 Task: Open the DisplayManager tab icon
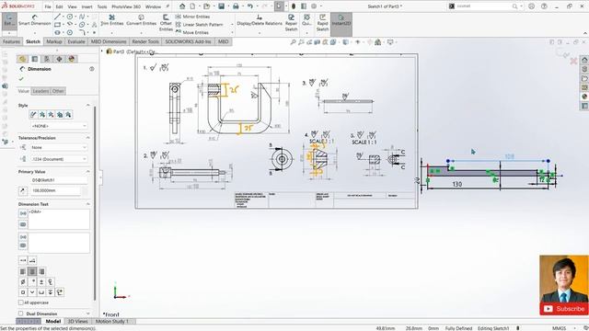tap(72, 59)
